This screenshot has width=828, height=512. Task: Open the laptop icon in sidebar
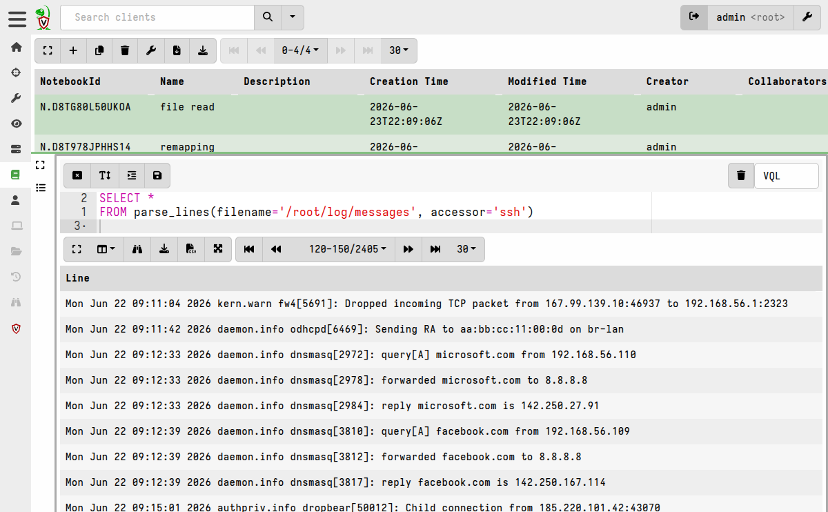click(x=16, y=226)
